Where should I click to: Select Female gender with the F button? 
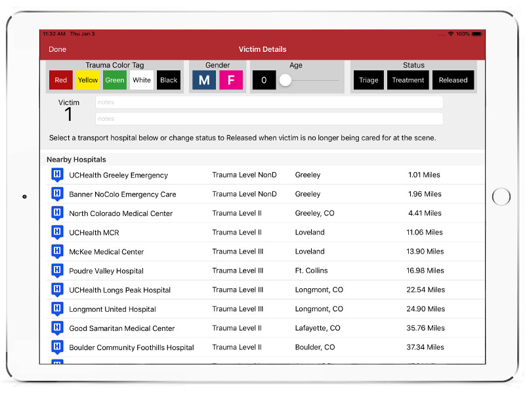click(x=231, y=80)
